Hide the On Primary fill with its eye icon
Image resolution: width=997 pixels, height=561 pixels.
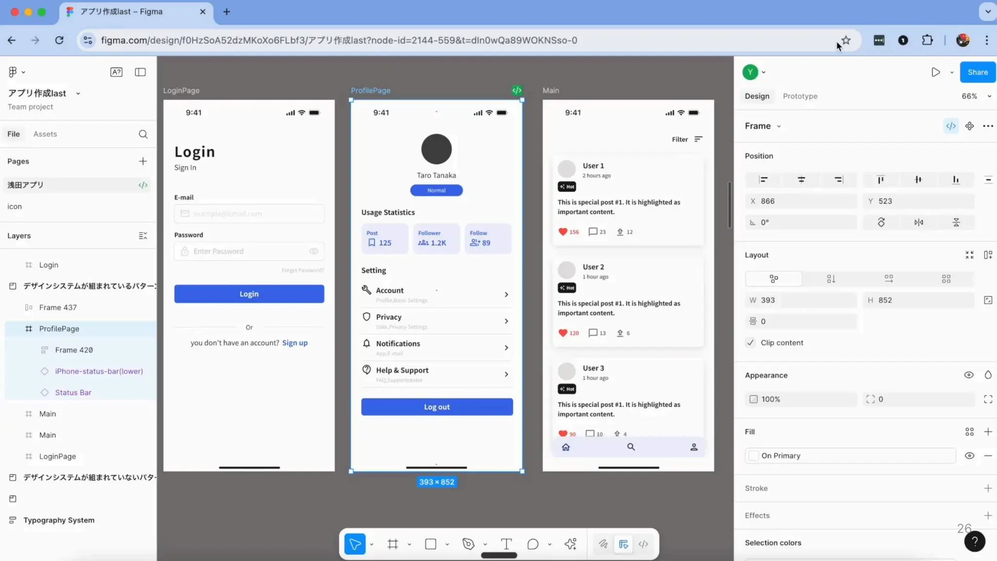969,456
